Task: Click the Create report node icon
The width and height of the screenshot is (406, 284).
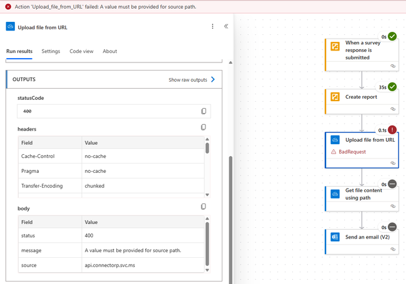Action: click(335, 97)
